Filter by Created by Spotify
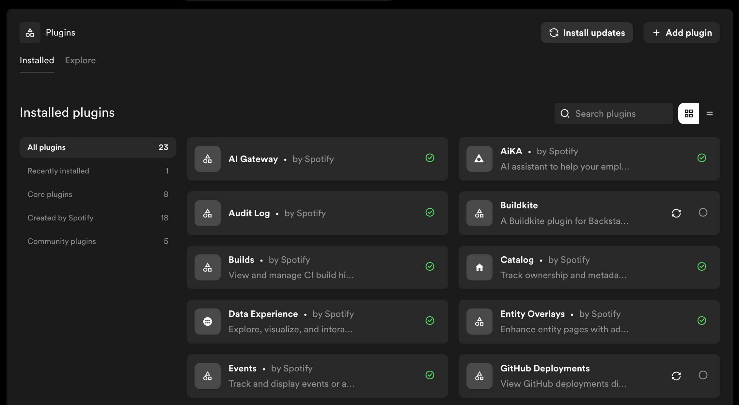 coord(98,218)
